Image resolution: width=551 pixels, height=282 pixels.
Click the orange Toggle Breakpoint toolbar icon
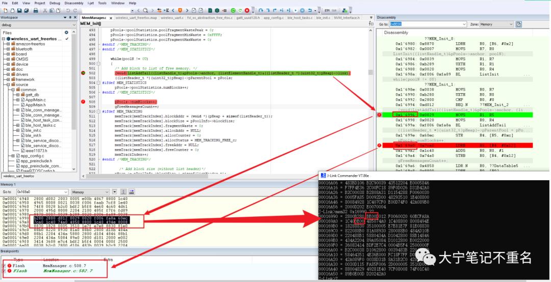pyautogui.click(x=180, y=11)
